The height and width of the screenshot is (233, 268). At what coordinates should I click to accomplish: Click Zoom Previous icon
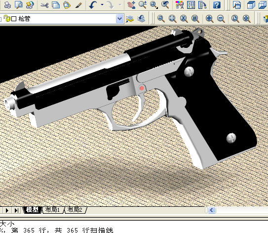tap(165, 5)
